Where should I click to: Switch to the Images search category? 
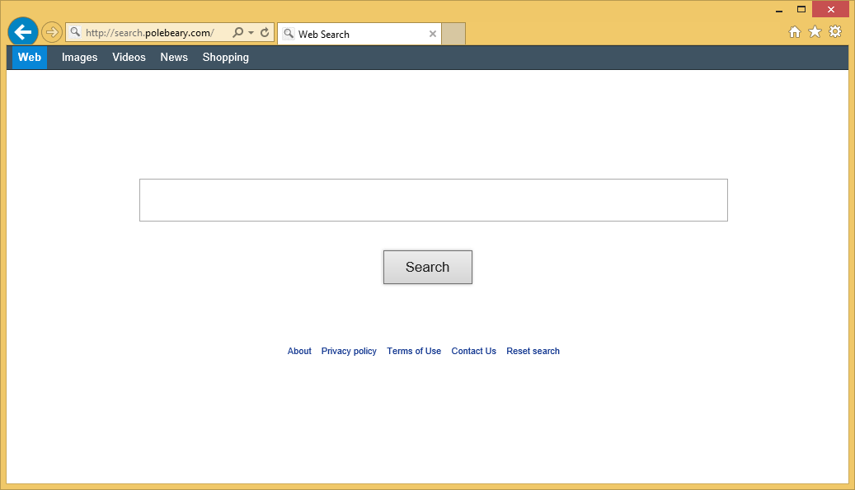[79, 57]
